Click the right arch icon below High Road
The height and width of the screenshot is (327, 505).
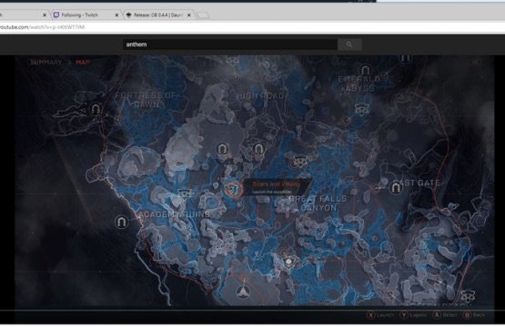[258, 149]
